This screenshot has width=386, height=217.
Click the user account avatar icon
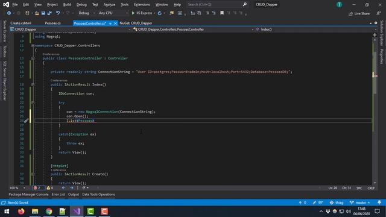pyautogui.click(x=339, y=5)
